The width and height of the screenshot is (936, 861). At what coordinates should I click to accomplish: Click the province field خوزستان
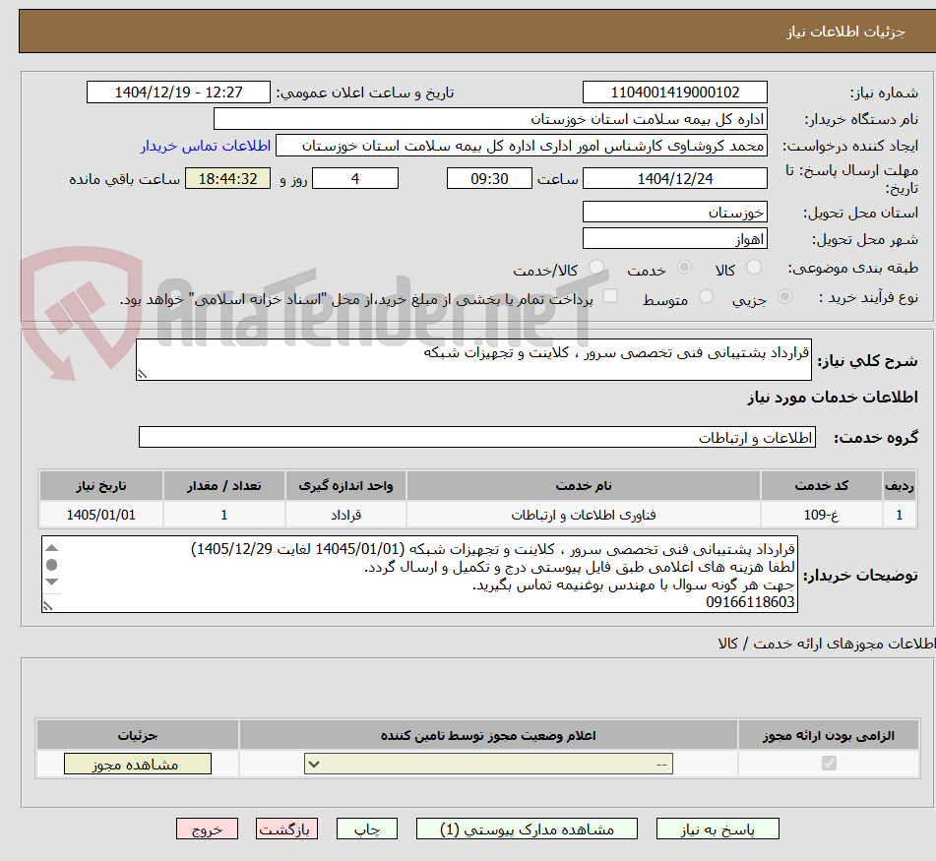pyautogui.click(x=674, y=213)
